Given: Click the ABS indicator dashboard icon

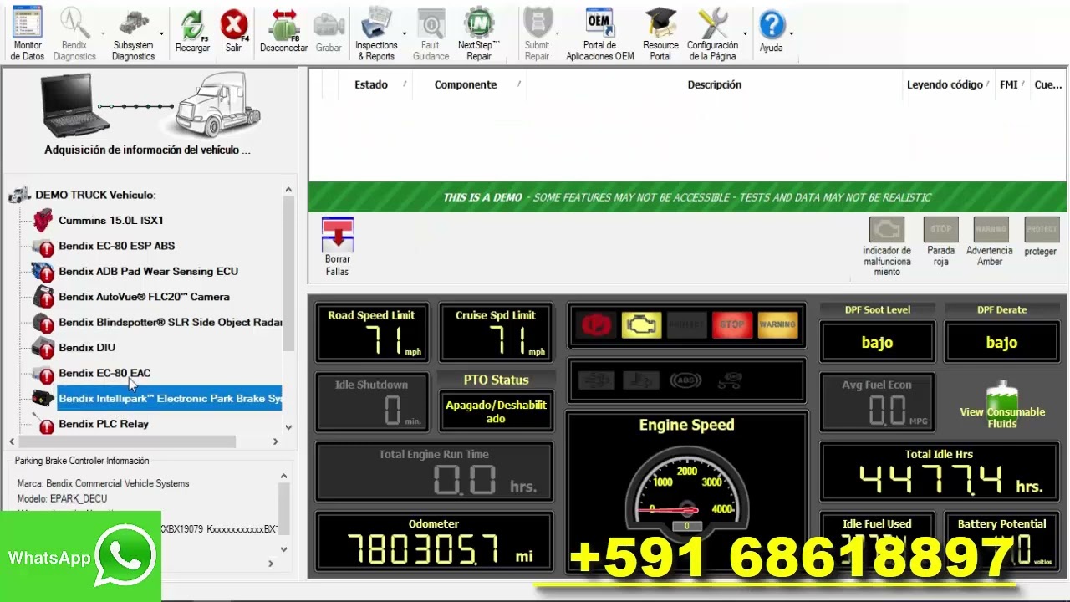Looking at the screenshot, I should pos(685,381).
